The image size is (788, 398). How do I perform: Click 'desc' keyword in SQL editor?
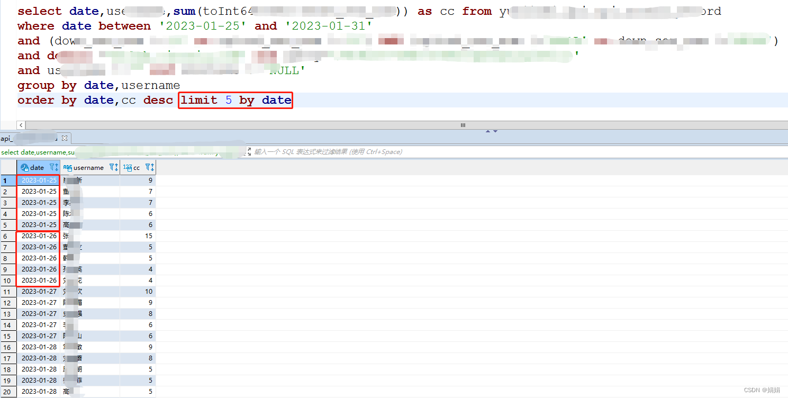click(x=158, y=100)
